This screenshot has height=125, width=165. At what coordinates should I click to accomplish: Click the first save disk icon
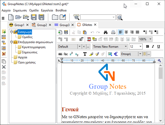[x=34, y=17]
